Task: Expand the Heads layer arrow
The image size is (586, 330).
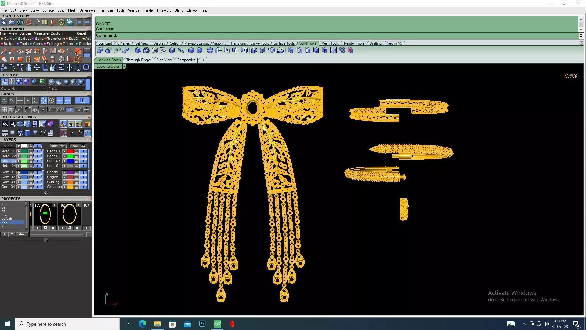Action: pyautogui.click(x=64, y=172)
